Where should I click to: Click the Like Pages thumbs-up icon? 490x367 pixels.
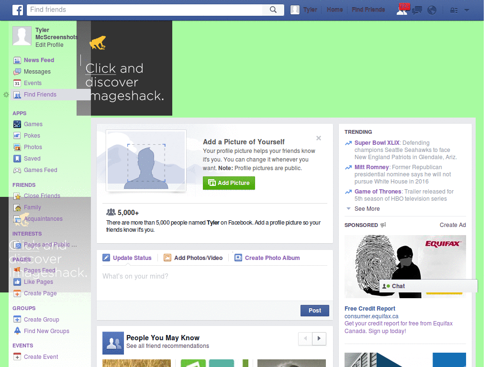[17, 282]
